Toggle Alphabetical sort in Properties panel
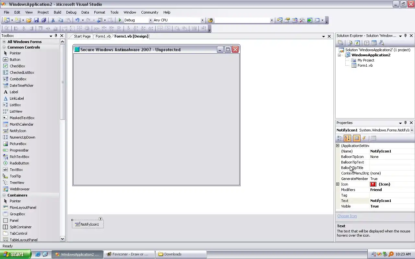This screenshot has height=259, width=415. (x=347, y=138)
